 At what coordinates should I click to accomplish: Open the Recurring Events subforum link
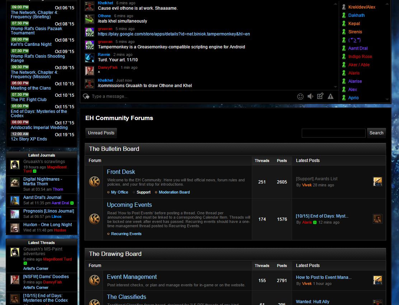pyautogui.click(x=126, y=234)
